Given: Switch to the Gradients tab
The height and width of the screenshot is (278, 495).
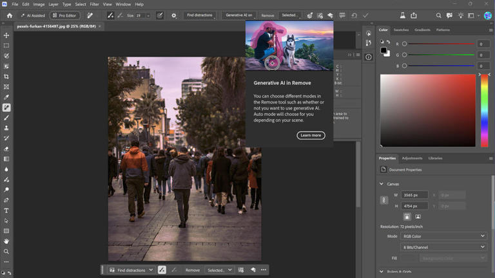Looking at the screenshot, I should [x=422, y=30].
